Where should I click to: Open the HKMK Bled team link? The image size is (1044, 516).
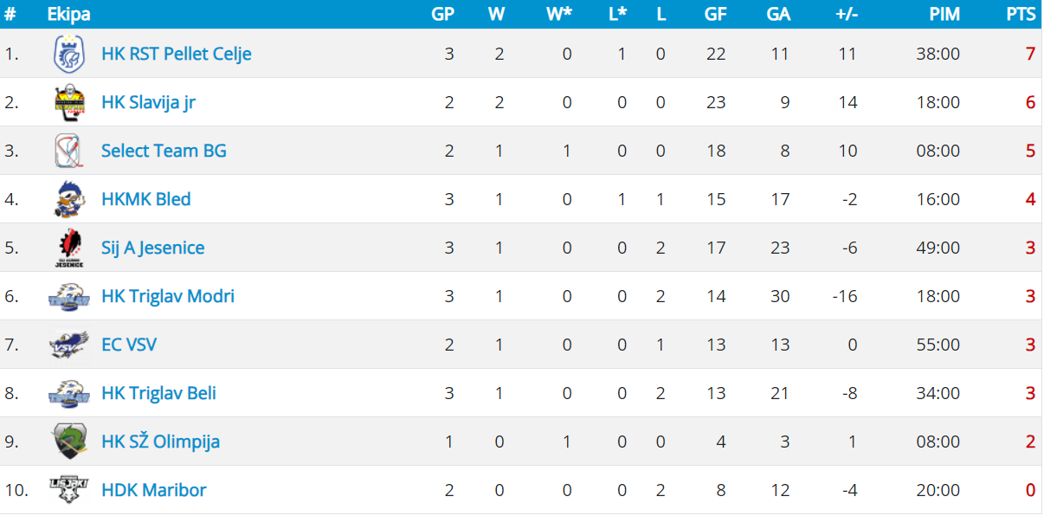point(145,199)
